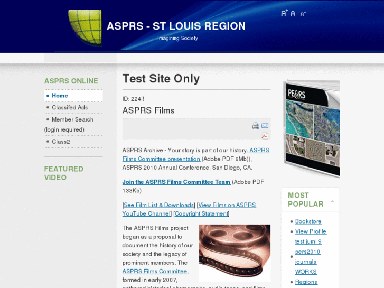Print the ASPRS Films article
This screenshot has height=288, width=384.
(256, 126)
